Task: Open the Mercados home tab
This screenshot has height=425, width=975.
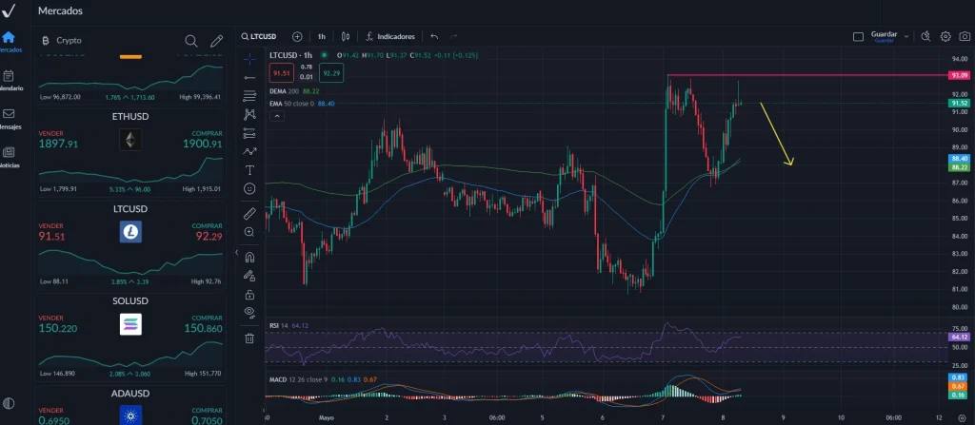Action: point(9,42)
